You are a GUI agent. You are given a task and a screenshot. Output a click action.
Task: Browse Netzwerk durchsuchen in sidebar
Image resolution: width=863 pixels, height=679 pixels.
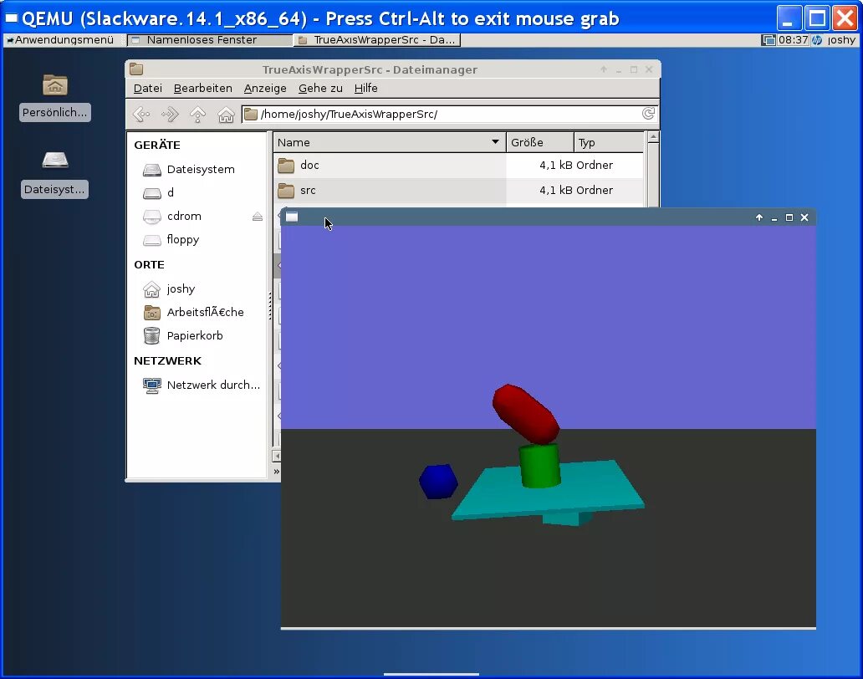coord(213,385)
